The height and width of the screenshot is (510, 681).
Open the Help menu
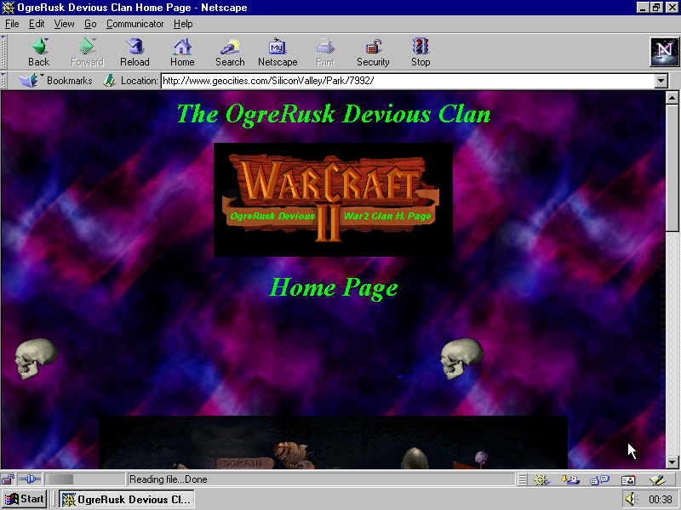point(183,24)
